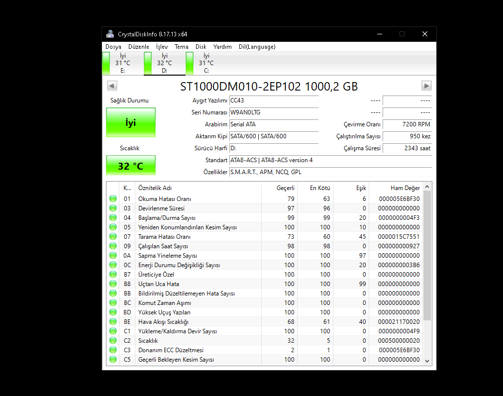The image size is (503, 396).
Task: Click status icon for Yükleme/Kaldırma Devir Sayısı
Action: click(113, 331)
